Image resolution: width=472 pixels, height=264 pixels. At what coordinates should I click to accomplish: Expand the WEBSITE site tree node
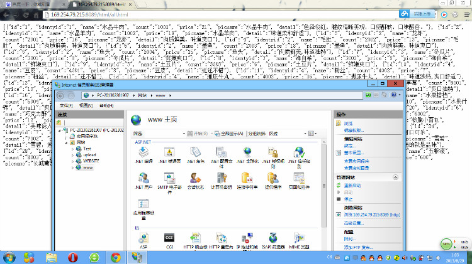[72, 161]
